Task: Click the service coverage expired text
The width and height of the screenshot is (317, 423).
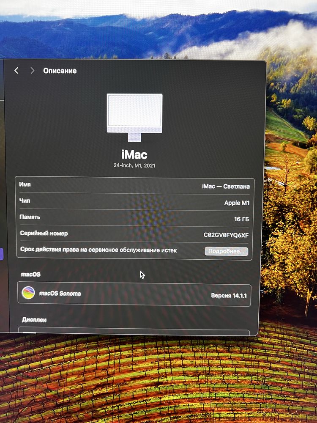Action: pyautogui.click(x=98, y=250)
